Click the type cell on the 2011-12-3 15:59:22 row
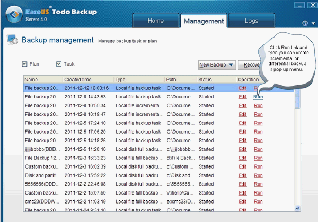 tap(139, 175)
